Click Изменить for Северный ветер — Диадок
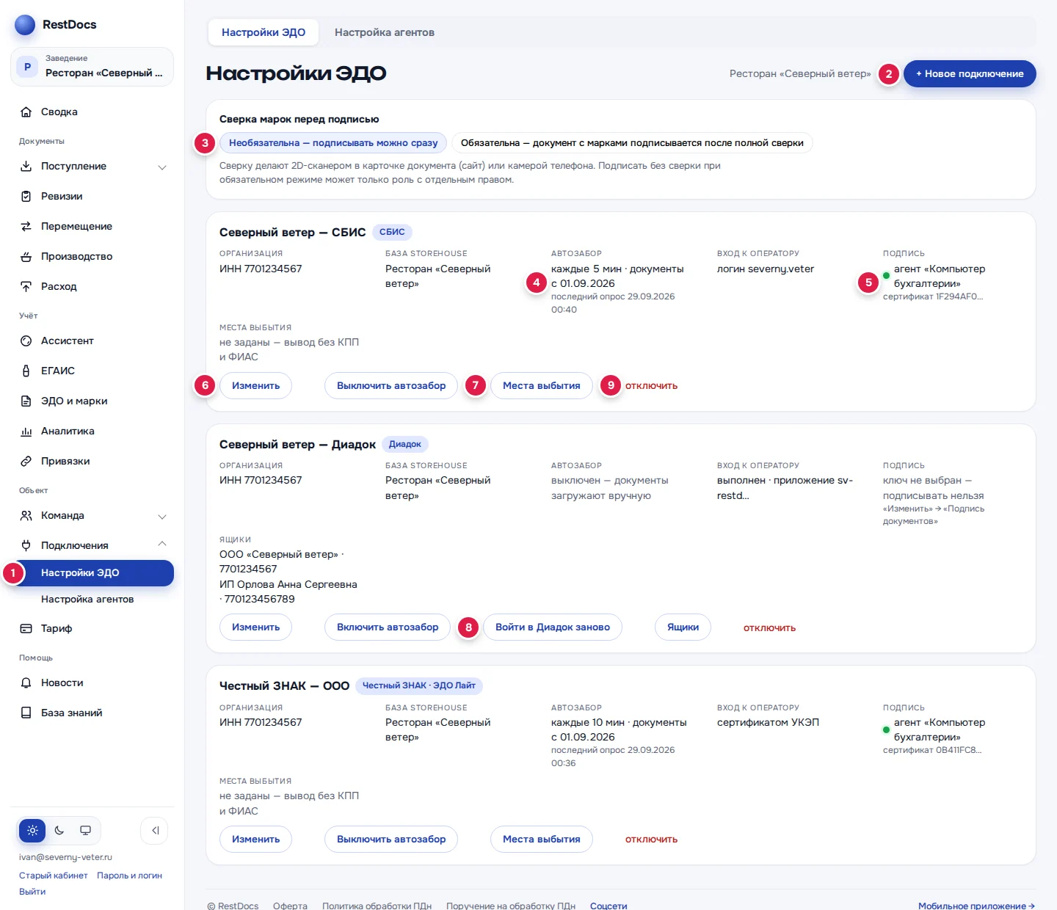The width and height of the screenshot is (1057, 910). coord(255,627)
